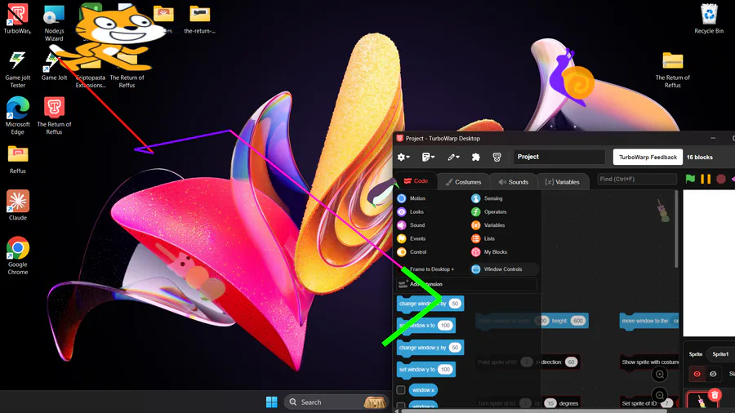Select the Sensing block category
Viewport: 735px width, 413px height.
point(487,198)
